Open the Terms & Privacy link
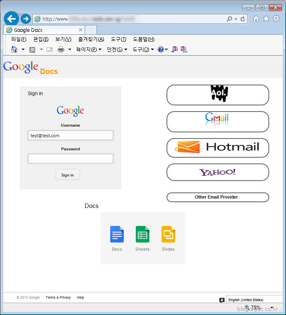Viewport: 286px width, 315px height. coord(59,297)
